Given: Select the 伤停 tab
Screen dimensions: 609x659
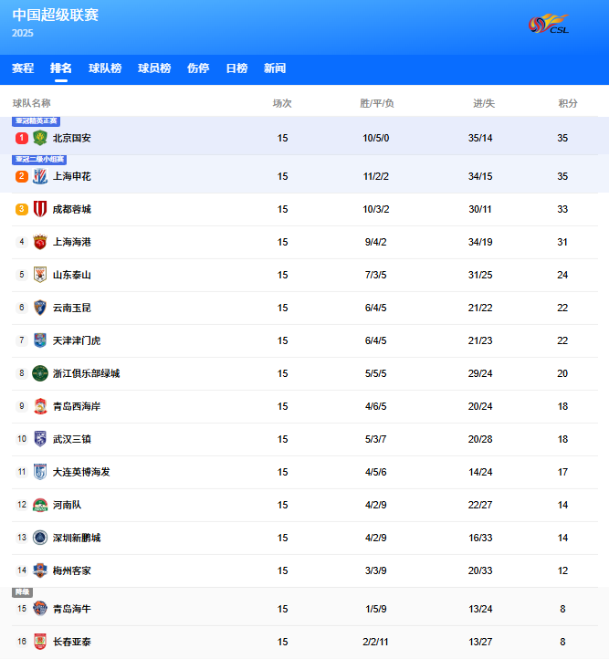Looking at the screenshot, I should [x=198, y=68].
